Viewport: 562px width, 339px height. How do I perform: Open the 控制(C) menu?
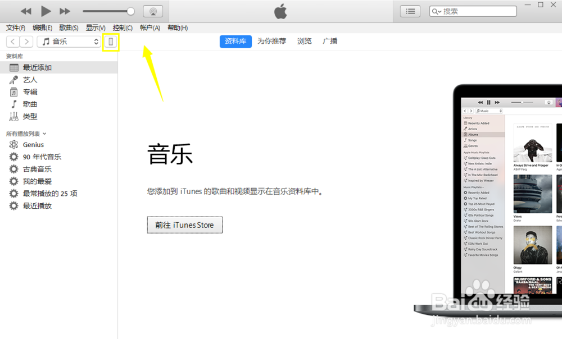click(123, 28)
